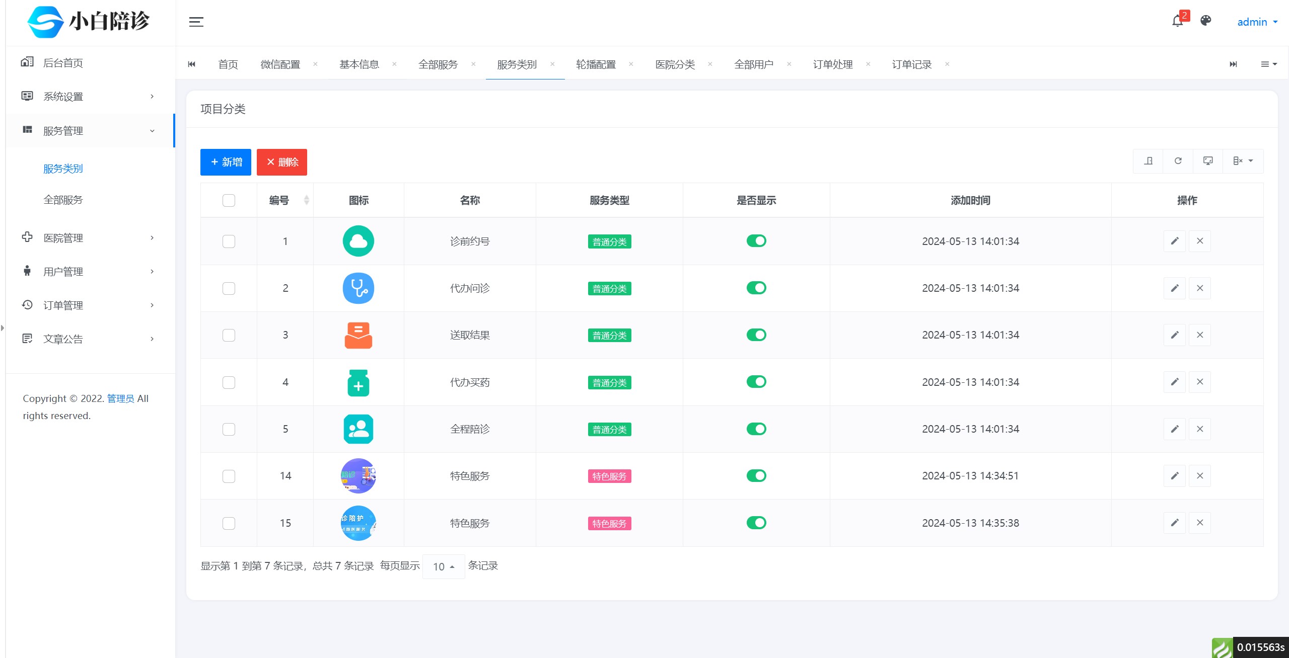Screen dimensions: 1289x658
Task: Refresh the table with the reload icon
Action: (x=1178, y=161)
